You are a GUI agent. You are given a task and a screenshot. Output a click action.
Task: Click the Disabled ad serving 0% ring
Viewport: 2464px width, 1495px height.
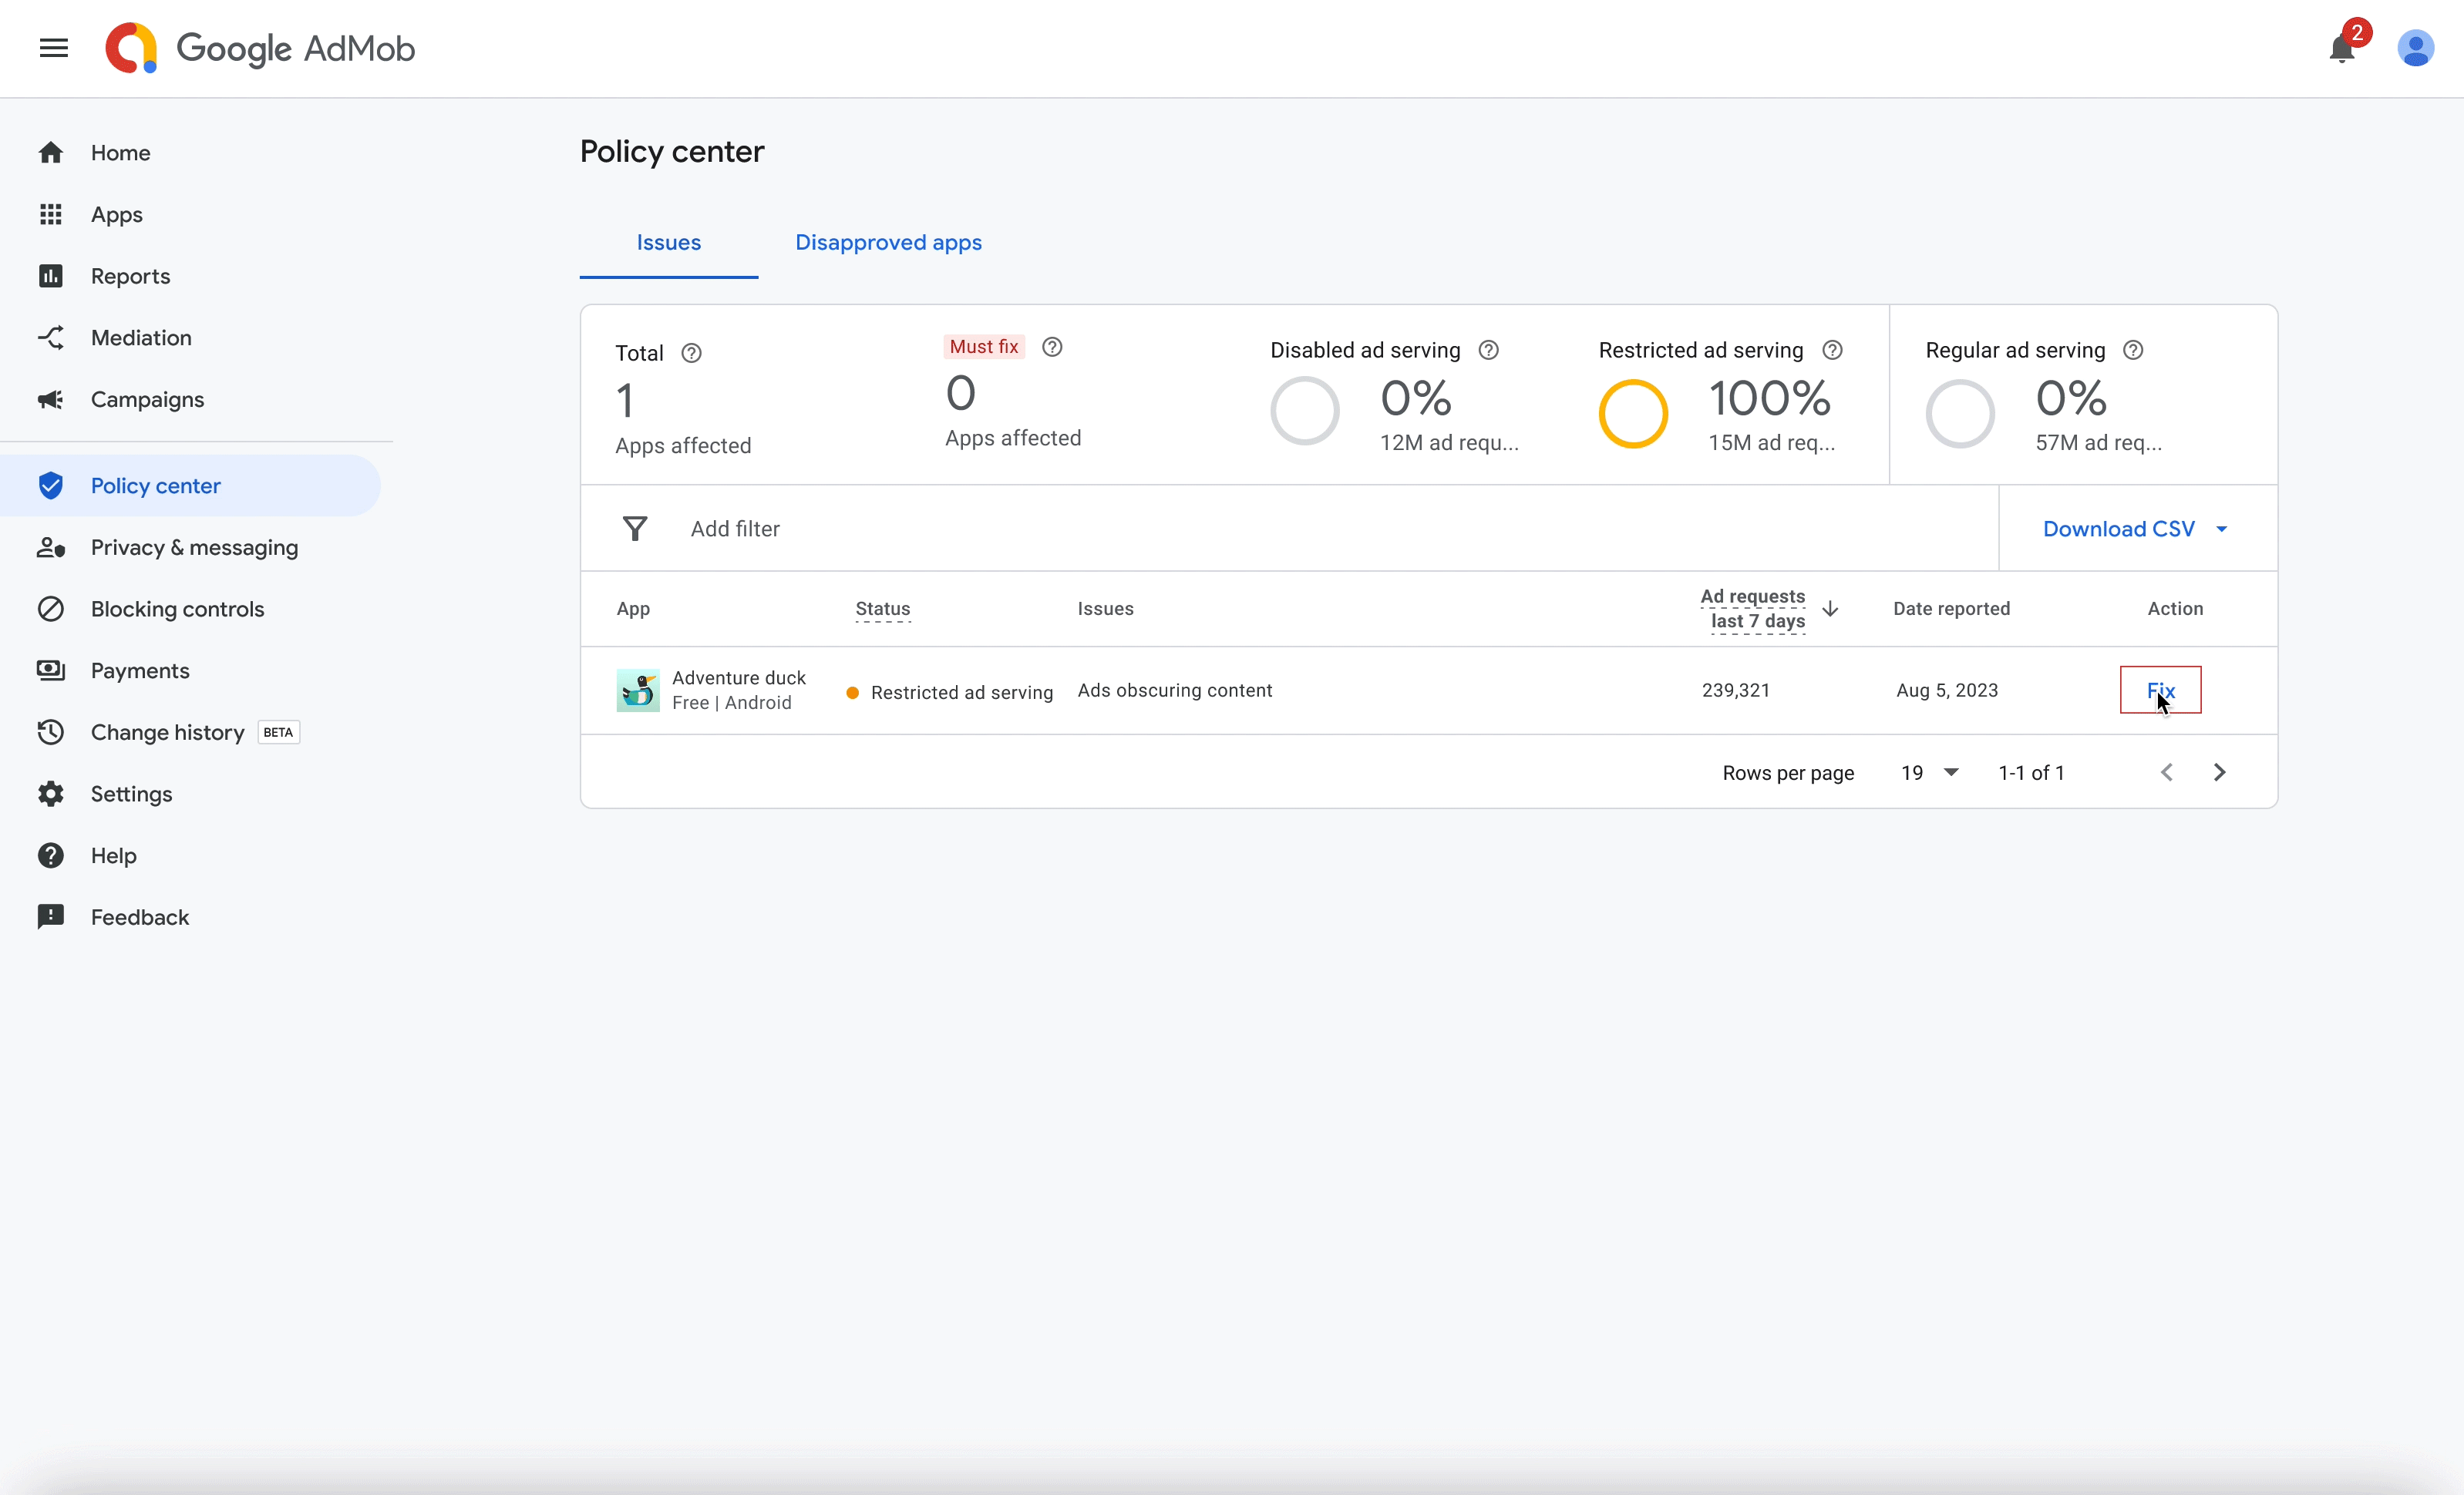coord(1305,411)
